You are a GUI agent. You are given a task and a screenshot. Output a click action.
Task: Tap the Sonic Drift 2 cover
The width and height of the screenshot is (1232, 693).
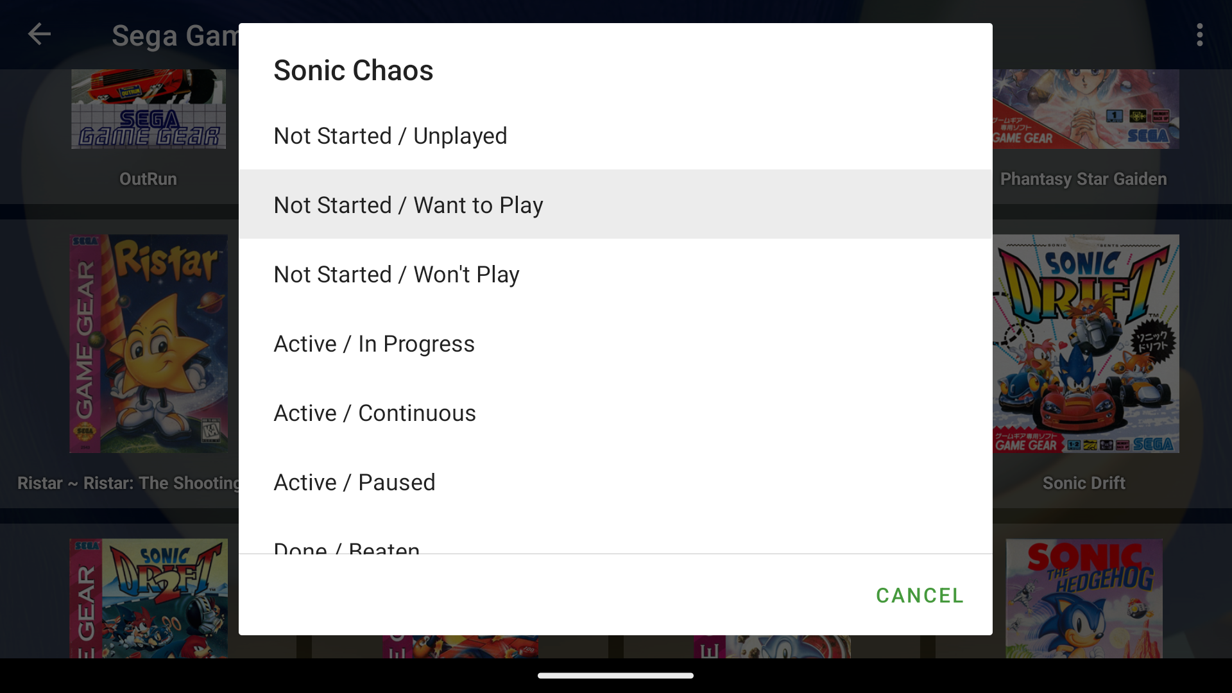[x=148, y=598]
